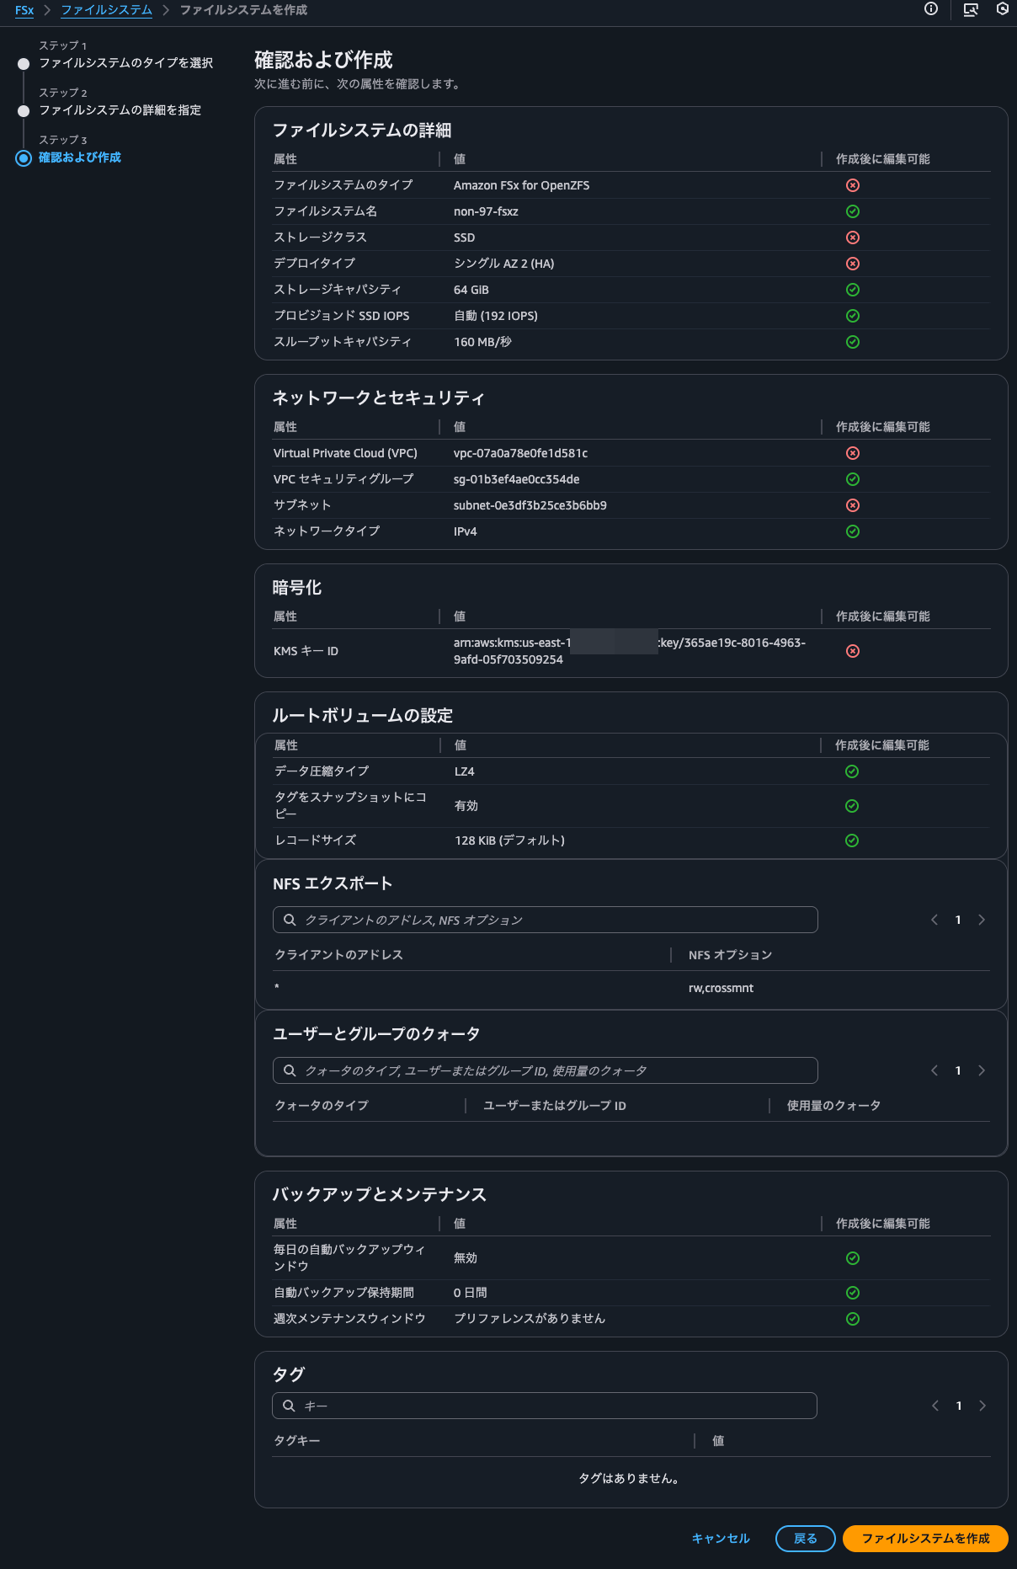Viewport: 1017px width, 1569px height.
Task: Open the FSx breadcrumb link
Action: point(24,10)
